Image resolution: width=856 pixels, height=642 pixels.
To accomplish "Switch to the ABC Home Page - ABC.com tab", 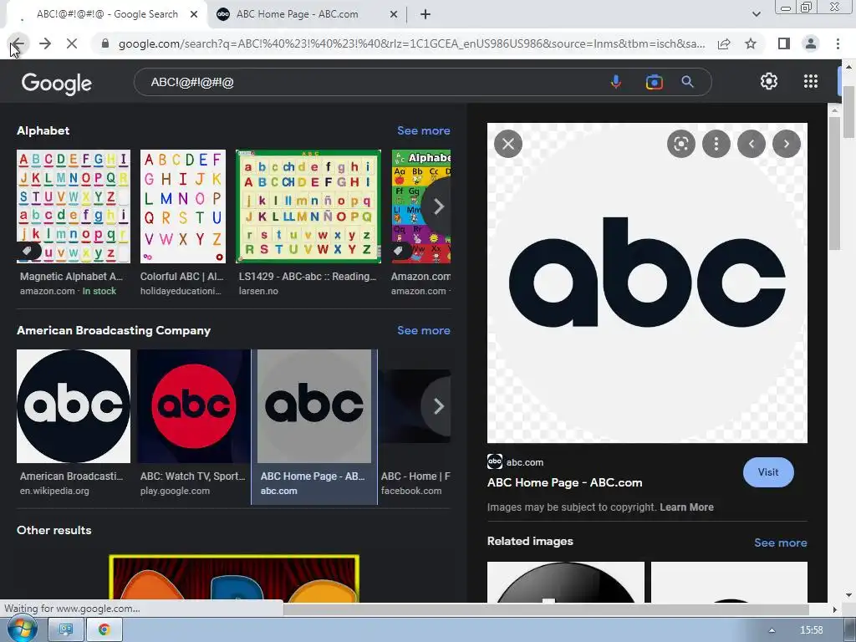I will tap(298, 14).
